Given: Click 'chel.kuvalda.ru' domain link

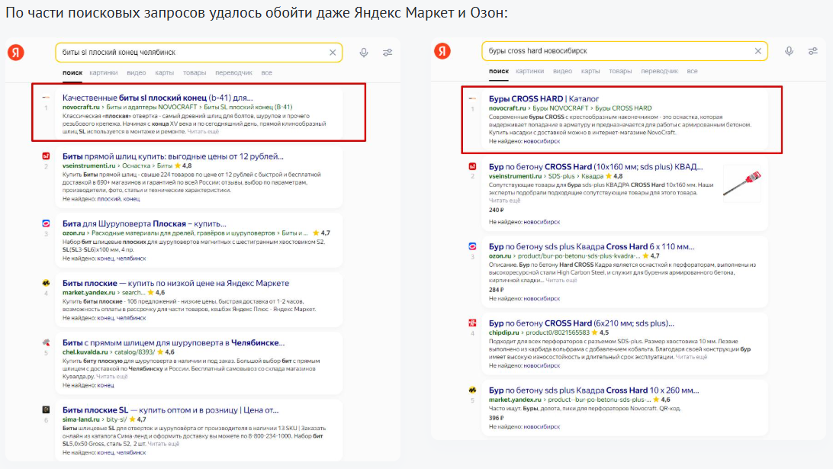Looking at the screenshot, I should (85, 352).
